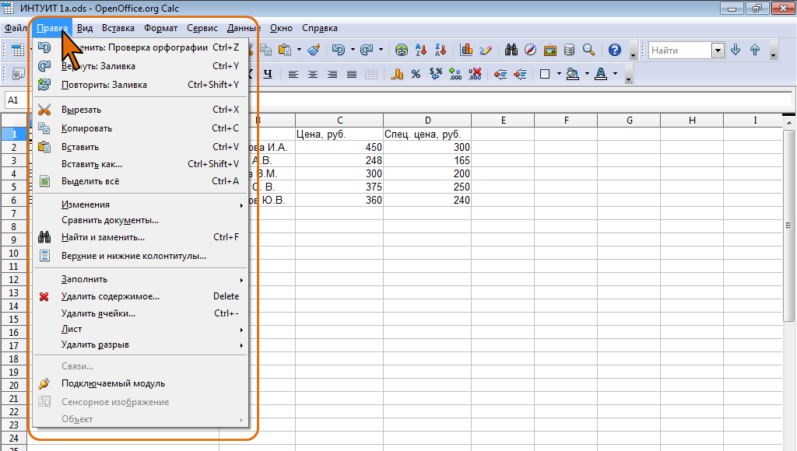This screenshot has width=797, height=451.
Task: Choose Выделить всё menu entry
Action: click(140, 181)
